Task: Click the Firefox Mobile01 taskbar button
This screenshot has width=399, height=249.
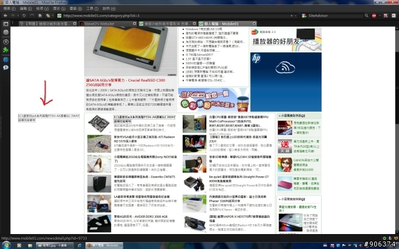Action: [x=104, y=245]
